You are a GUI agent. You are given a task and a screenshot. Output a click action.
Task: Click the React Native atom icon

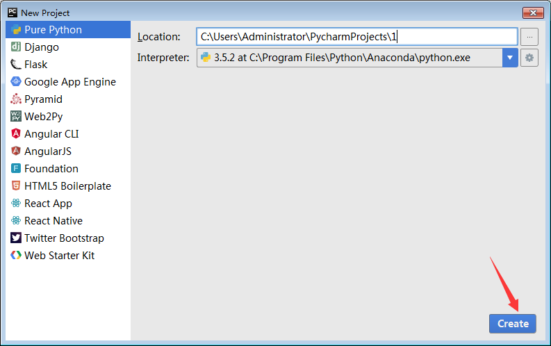tap(16, 220)
